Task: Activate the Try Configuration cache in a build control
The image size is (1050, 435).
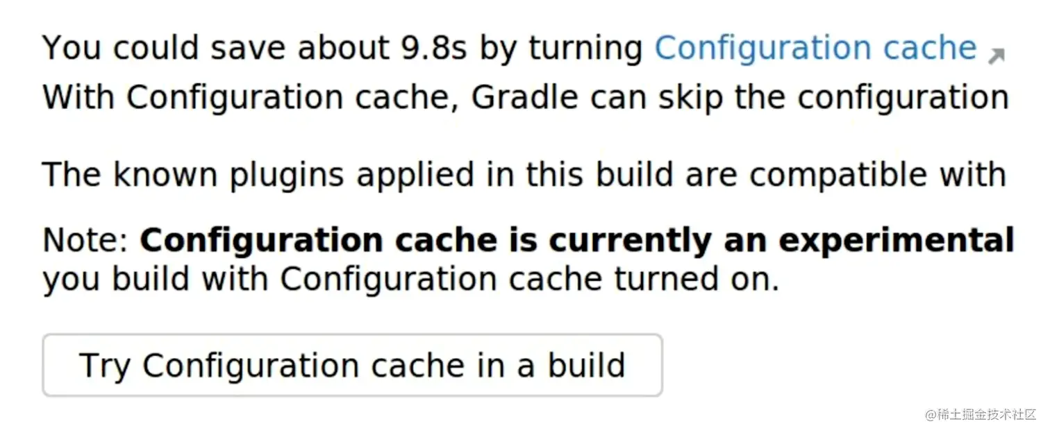Action: (352, 364)
